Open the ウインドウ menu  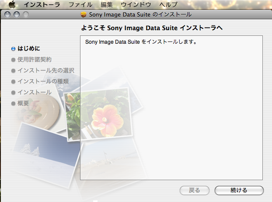click(136, 5)
